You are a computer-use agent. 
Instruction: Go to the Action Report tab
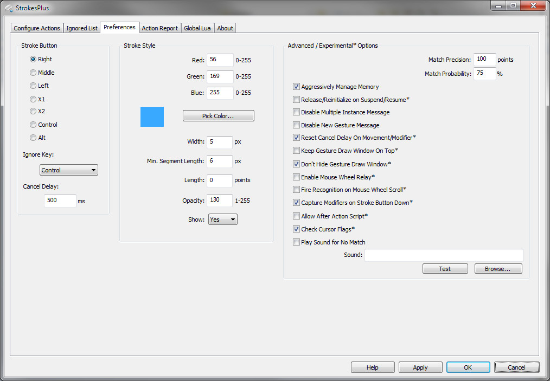[x=160, y=28]
